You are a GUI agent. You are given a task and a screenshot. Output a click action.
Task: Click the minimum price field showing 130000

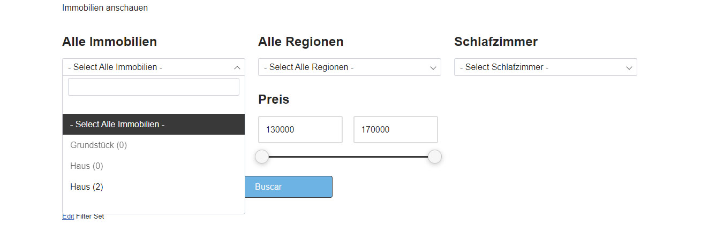(300, 129)
